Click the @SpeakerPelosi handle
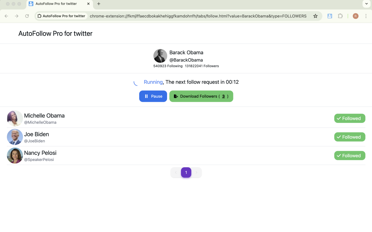372x232 pixels. [39, 159]
